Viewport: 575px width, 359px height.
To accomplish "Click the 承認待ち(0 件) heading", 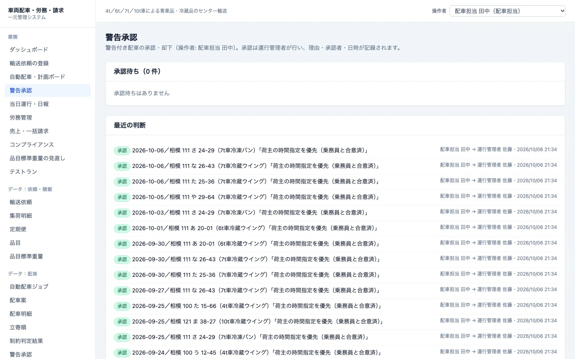I will 137,71.
